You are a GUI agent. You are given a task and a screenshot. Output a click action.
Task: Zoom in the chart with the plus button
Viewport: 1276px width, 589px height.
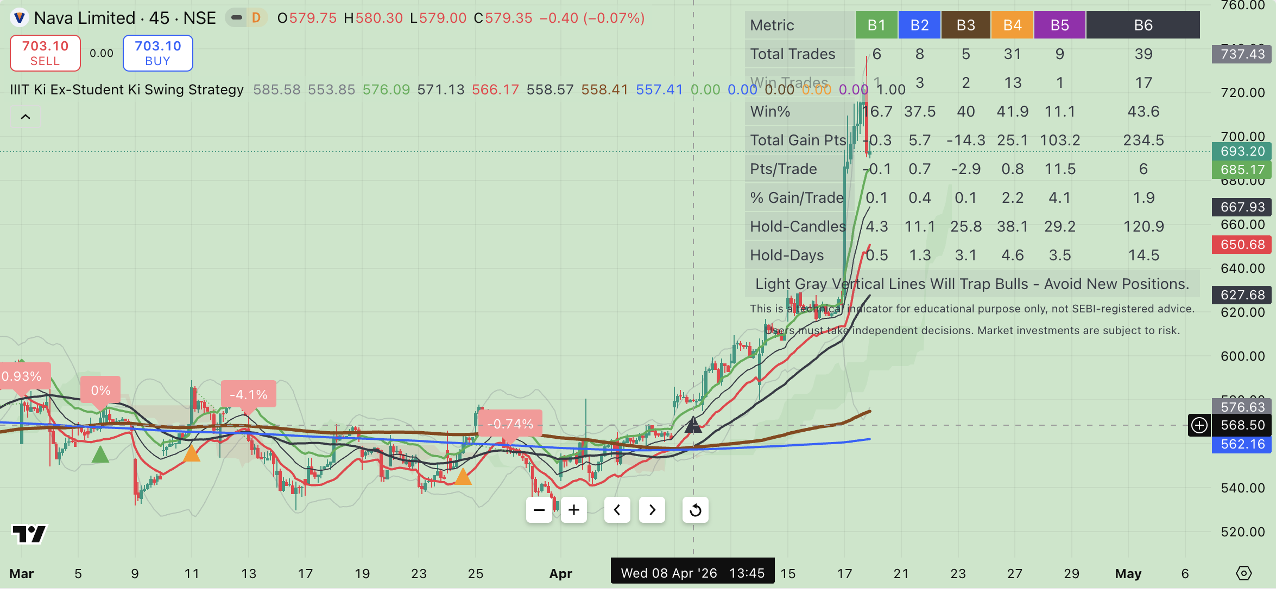(574, 510)
